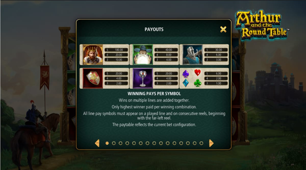Click the King Arthur symbol icon
This screenshot has height=170, width=306.
coord(93,54)
